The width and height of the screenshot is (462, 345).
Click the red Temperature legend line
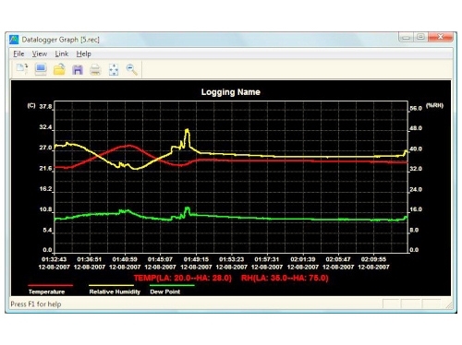pyautogui.click(x=50, y=285)
